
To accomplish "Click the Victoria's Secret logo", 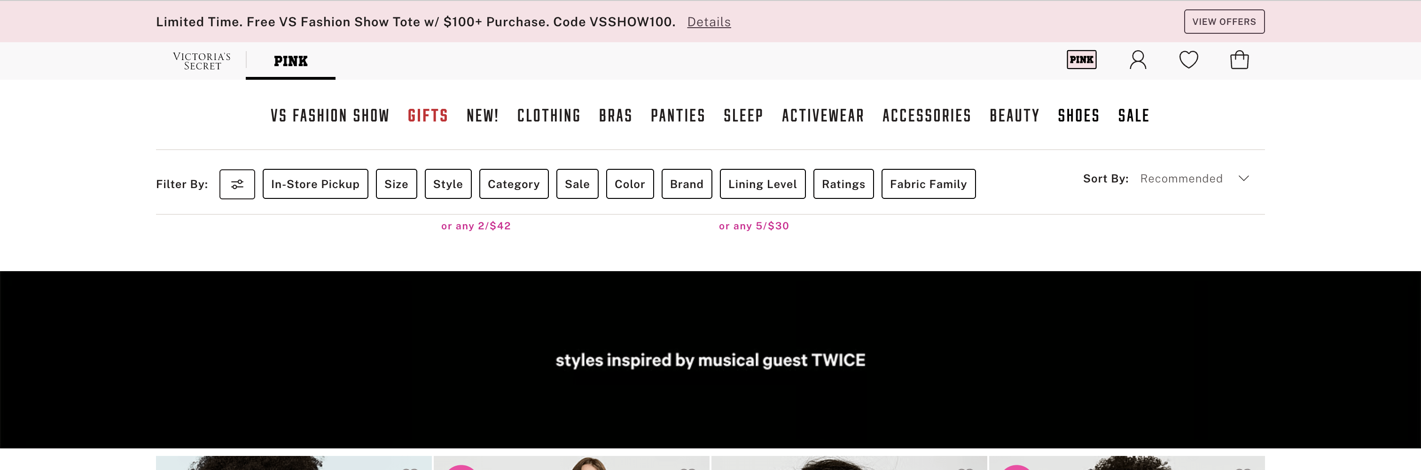I will pyautogui.click(x=202, y=61).
